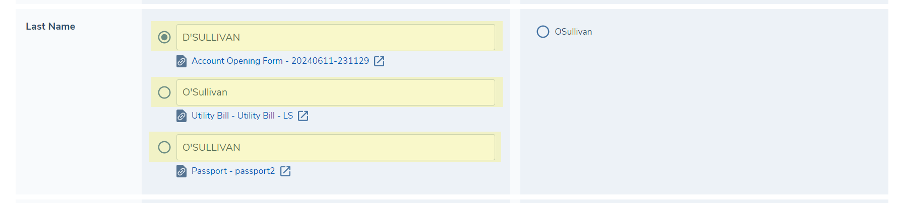902x203 pixels.
Task: Select the D'SULLIVAN radio button
Action: click(x=164, y=37)
